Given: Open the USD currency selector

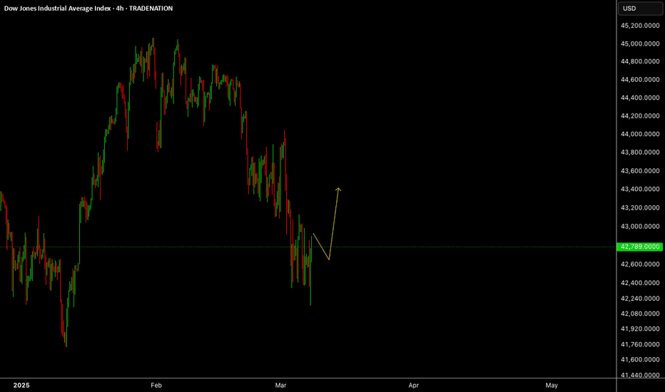Looking at the screenshot, I should [640, 9].
